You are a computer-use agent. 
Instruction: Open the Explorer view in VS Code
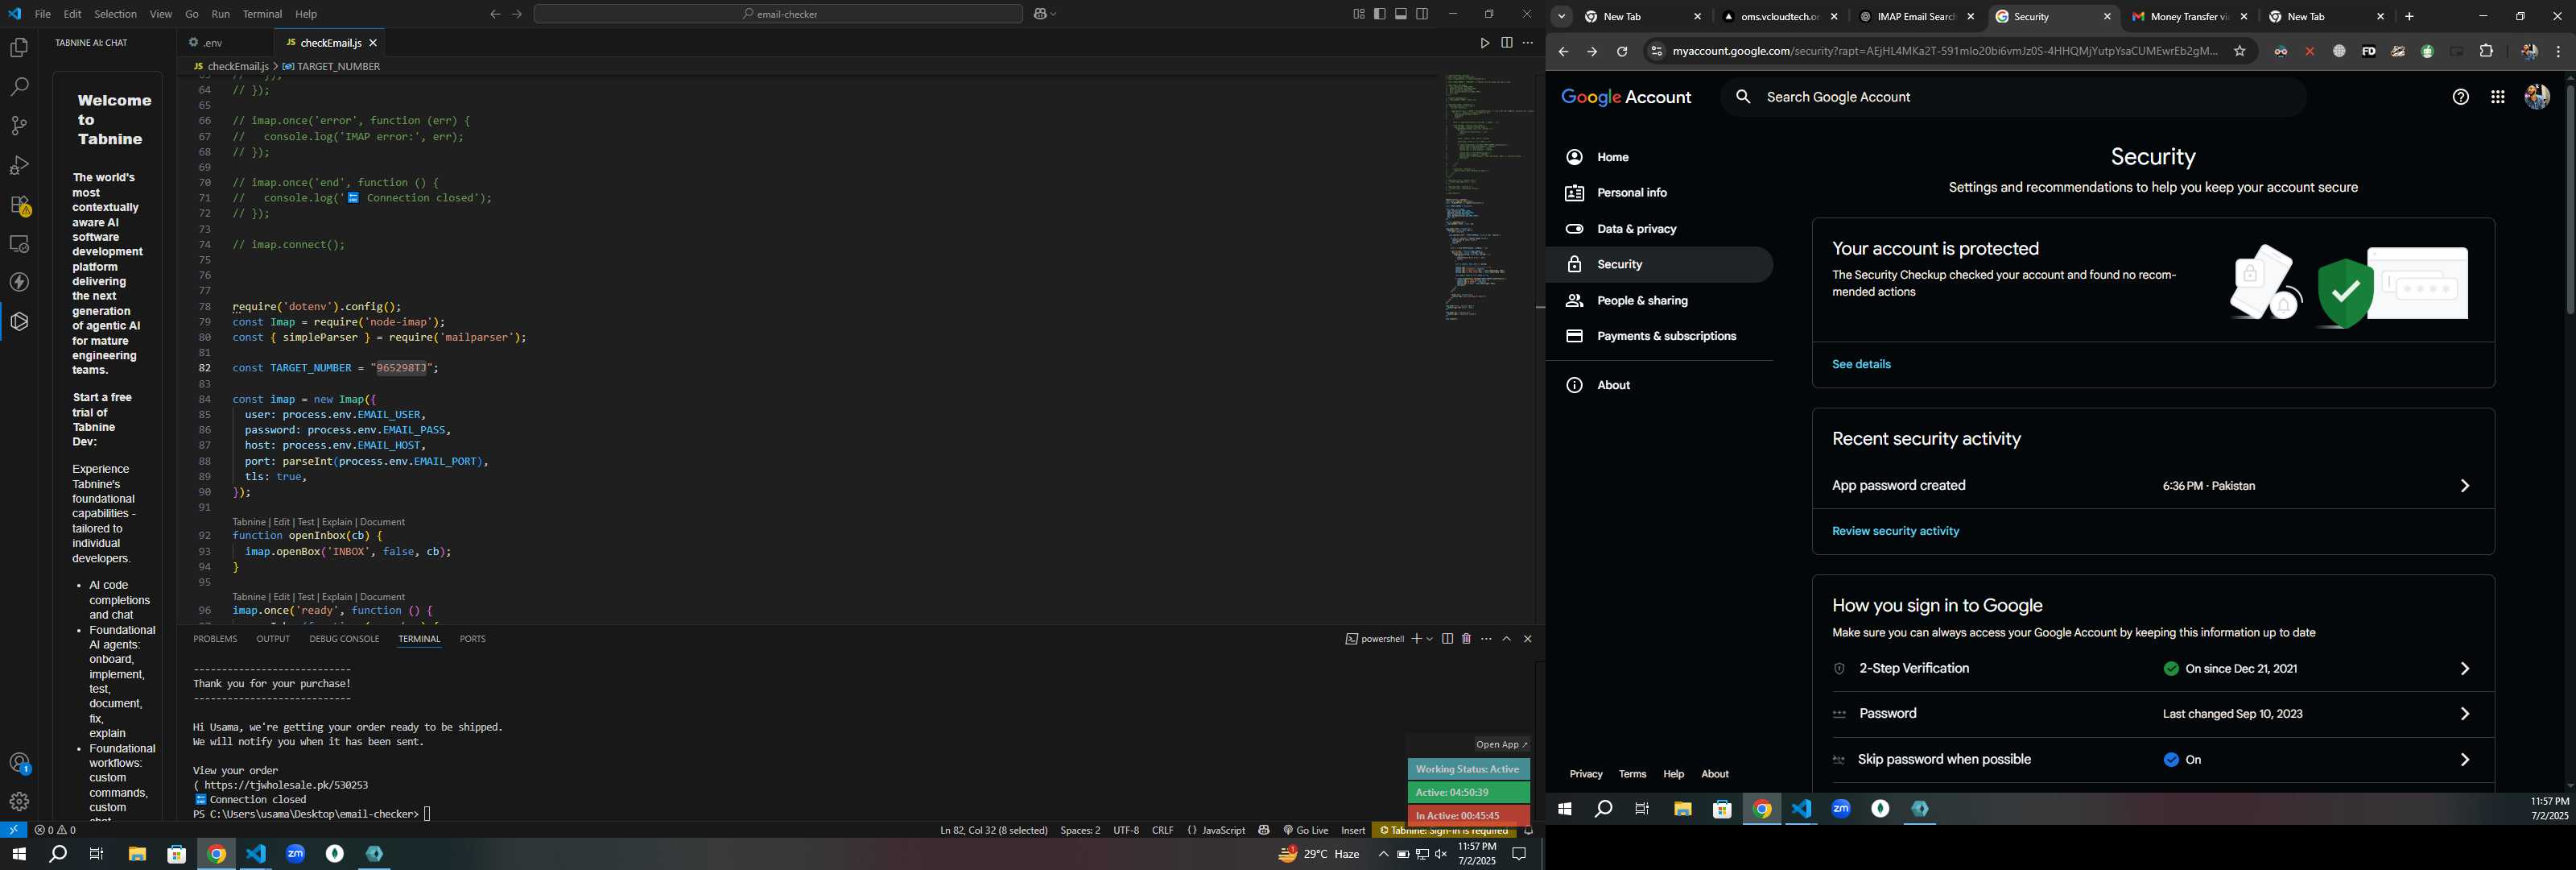[19, 48]
